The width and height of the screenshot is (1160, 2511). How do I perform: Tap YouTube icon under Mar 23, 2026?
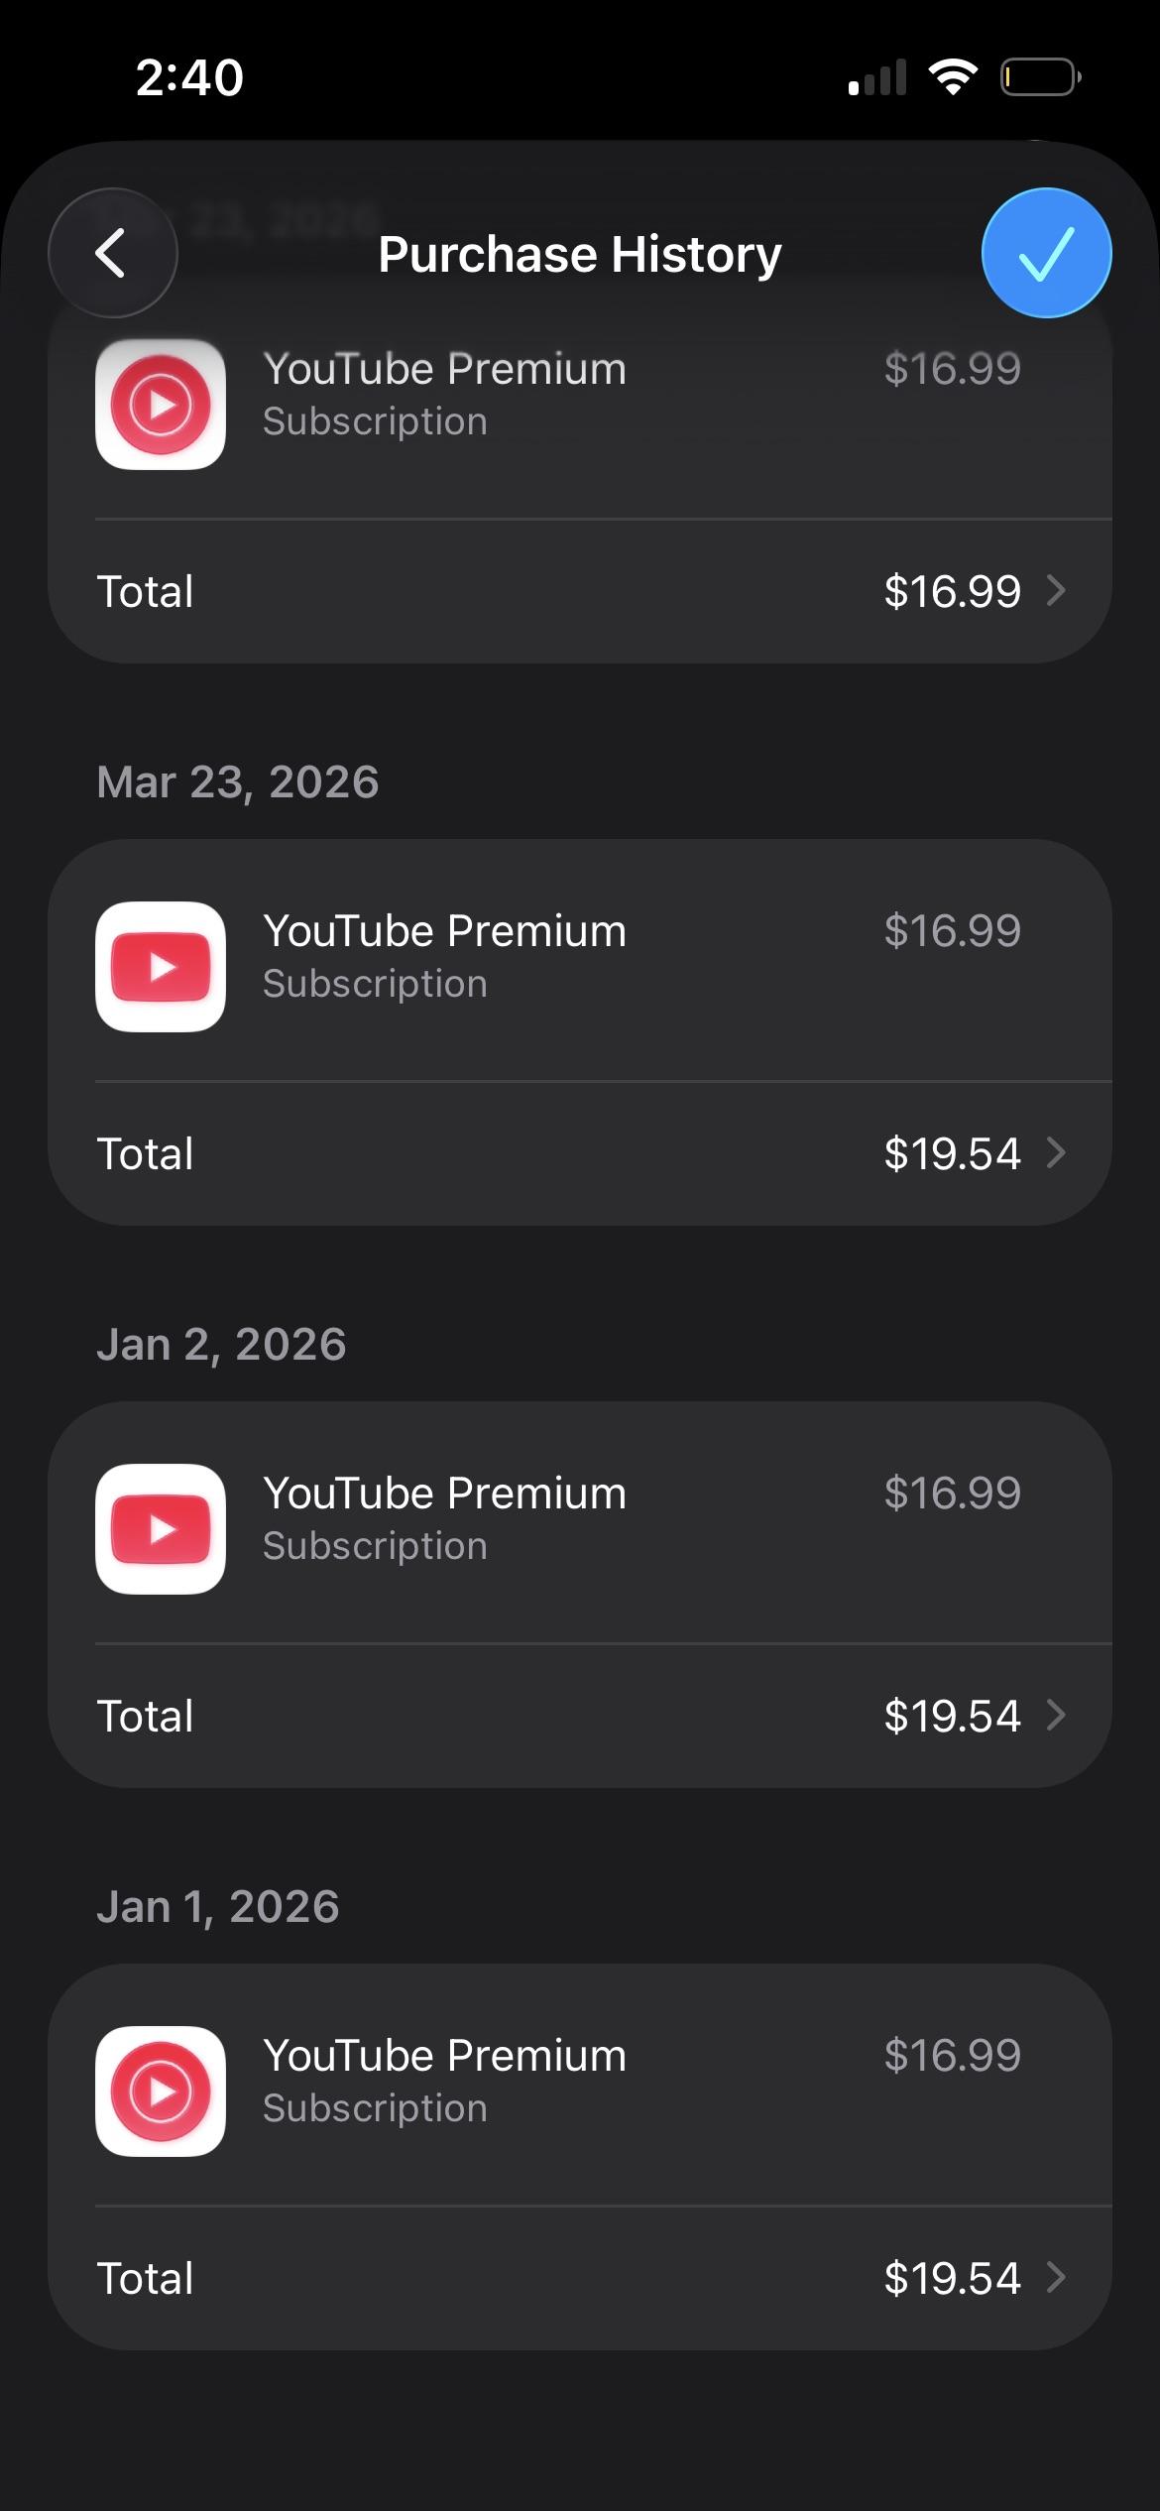tap(161, 967)
